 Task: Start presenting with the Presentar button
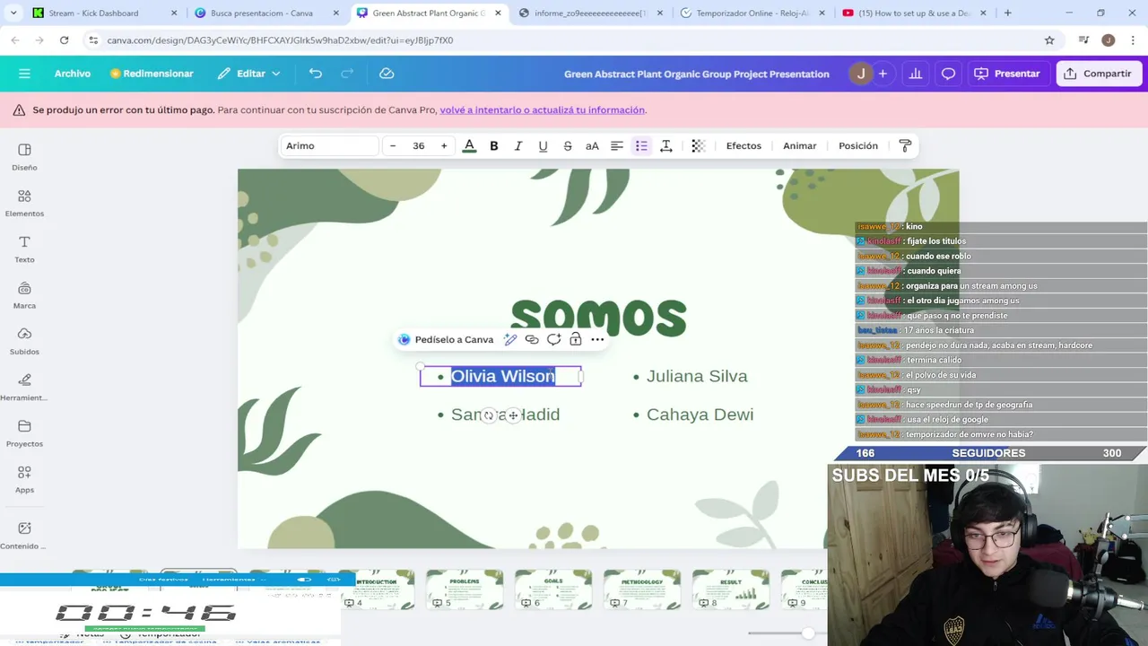(1007, 74)
